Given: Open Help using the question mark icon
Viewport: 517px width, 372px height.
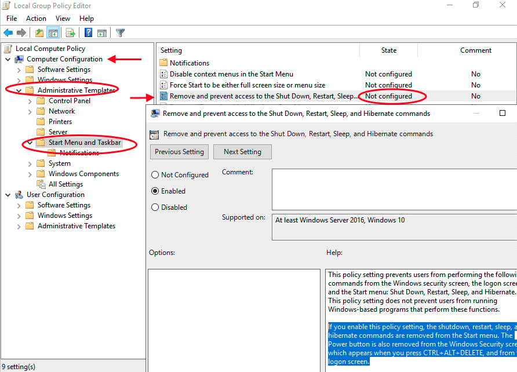Looking at the screenshot, I should [88, 32].
